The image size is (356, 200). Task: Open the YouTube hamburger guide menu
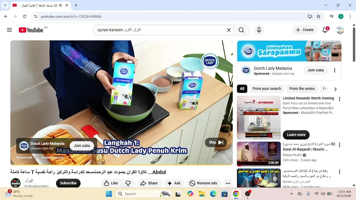click(x=9, y=30)
